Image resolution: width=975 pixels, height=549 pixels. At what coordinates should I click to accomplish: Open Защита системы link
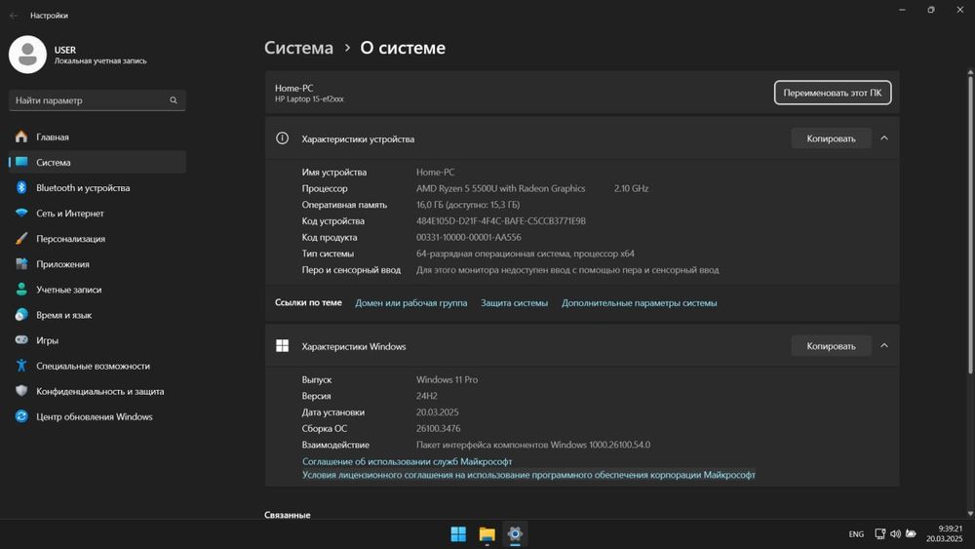click(x=514, y=303)
